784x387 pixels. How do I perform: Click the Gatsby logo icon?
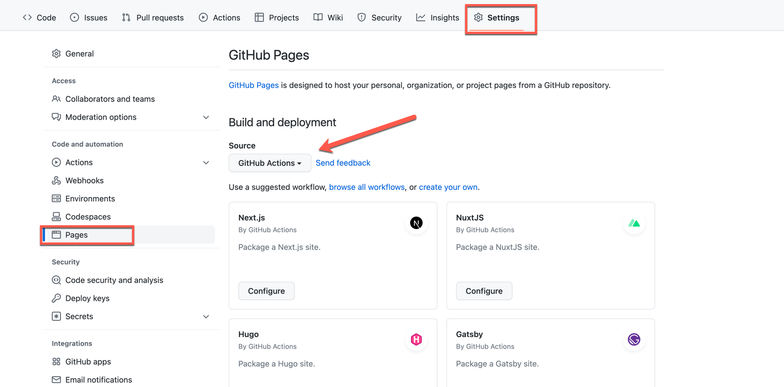tap(634, 339)
